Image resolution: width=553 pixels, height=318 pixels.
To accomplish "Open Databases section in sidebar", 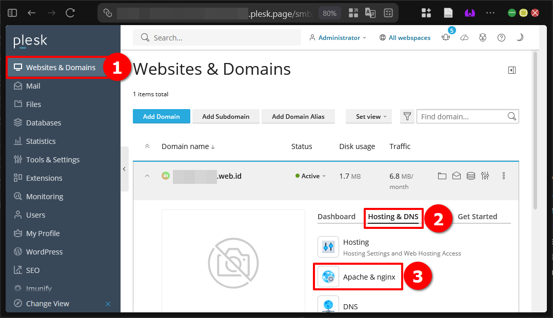I will pos(37,122).
